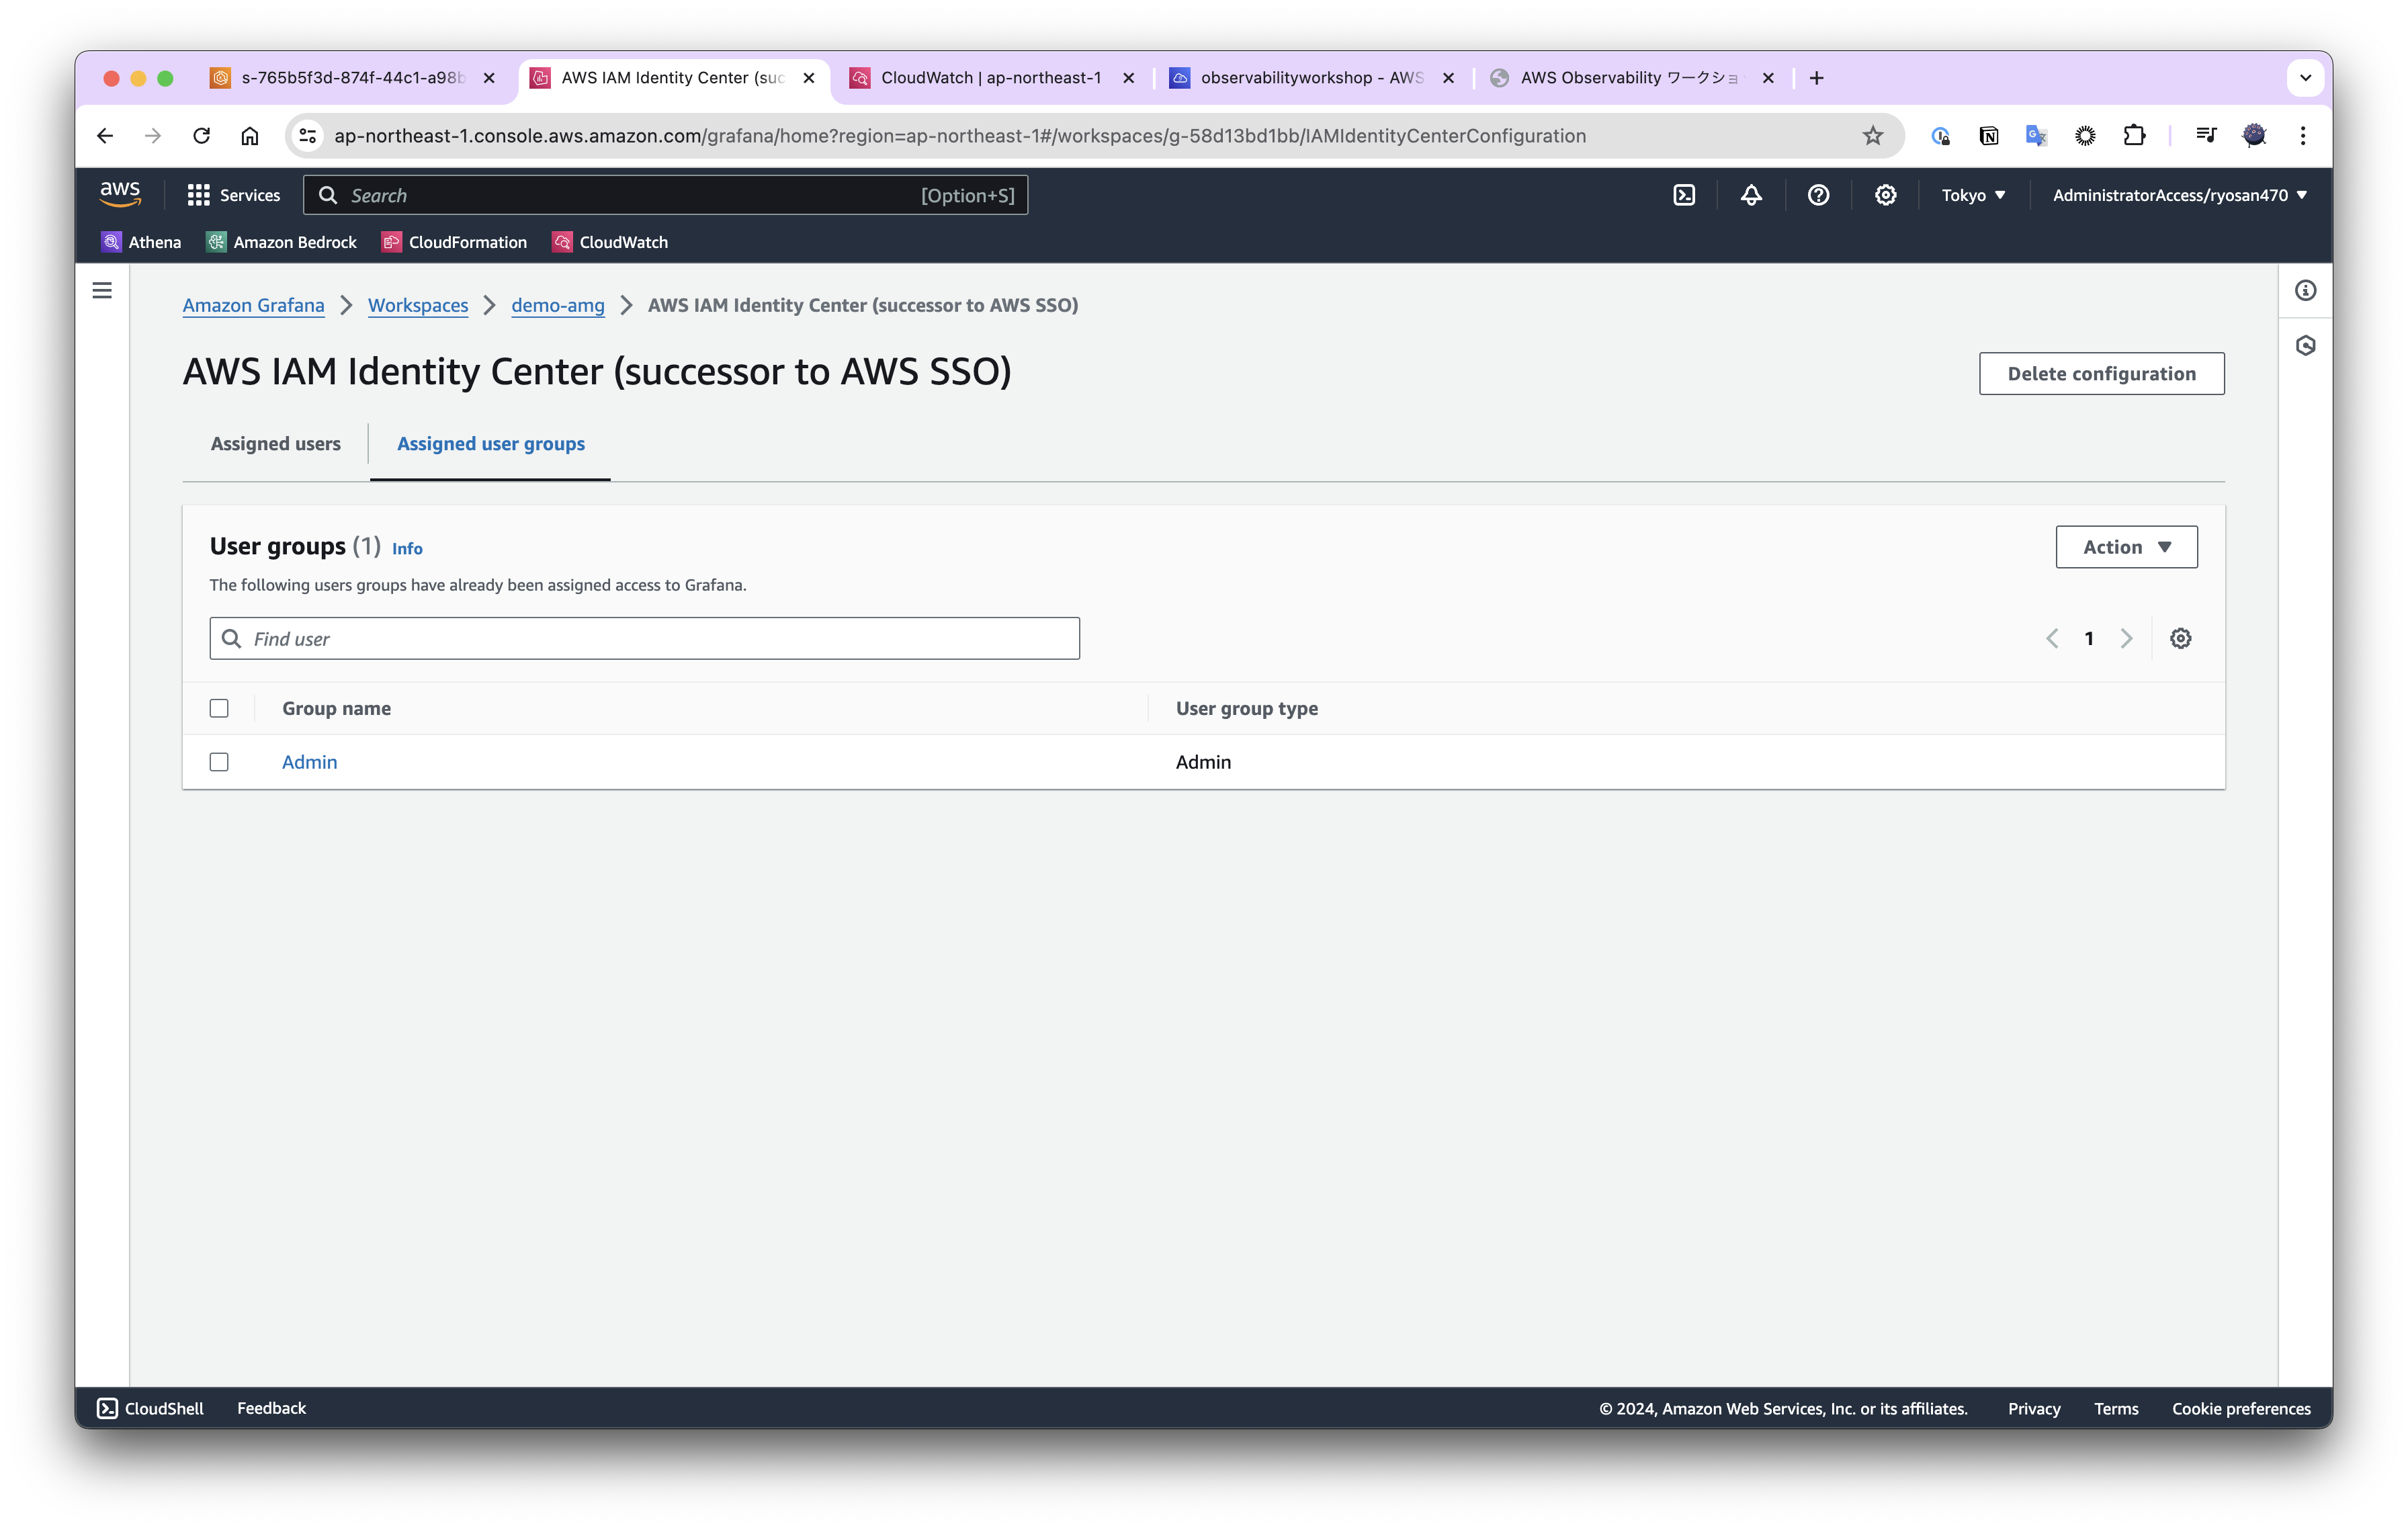The width and height of the screenshot is (2408, 1528).
Task: Open the info panel icon on right edge
Action: click(2305, 291)
